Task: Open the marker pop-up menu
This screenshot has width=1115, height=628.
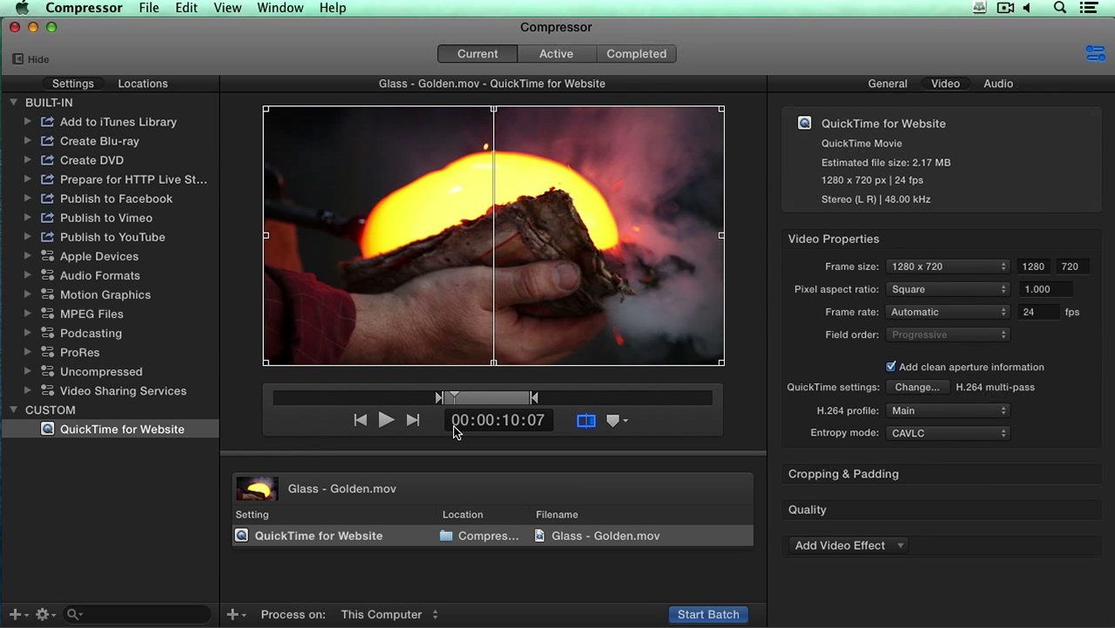Action: [x=617, y=421]
